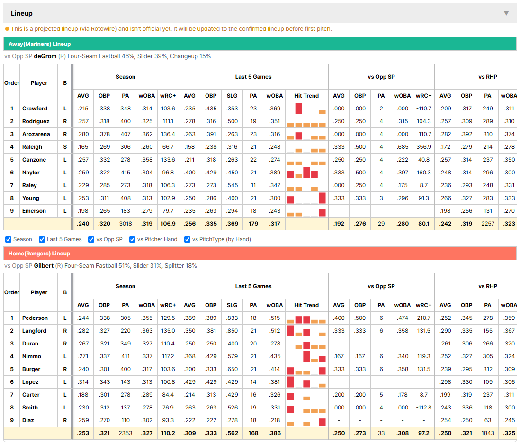
Task: Uncheck vs PitchType (by Hand) checkbox
Action: pos(188,239)
